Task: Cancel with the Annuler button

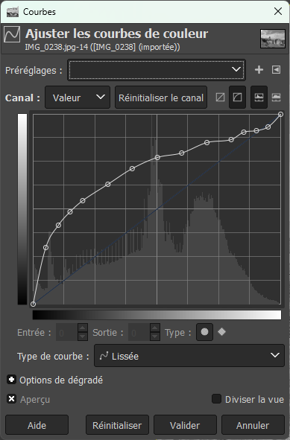Action: pos(253,425)
